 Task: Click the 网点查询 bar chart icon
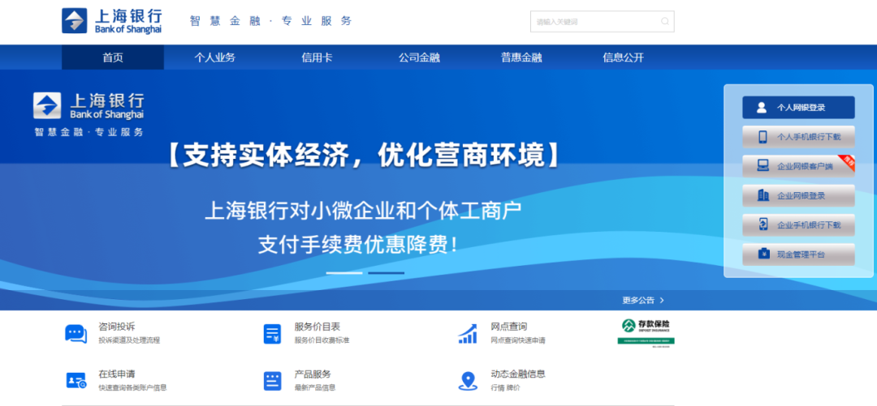[468, 333]
